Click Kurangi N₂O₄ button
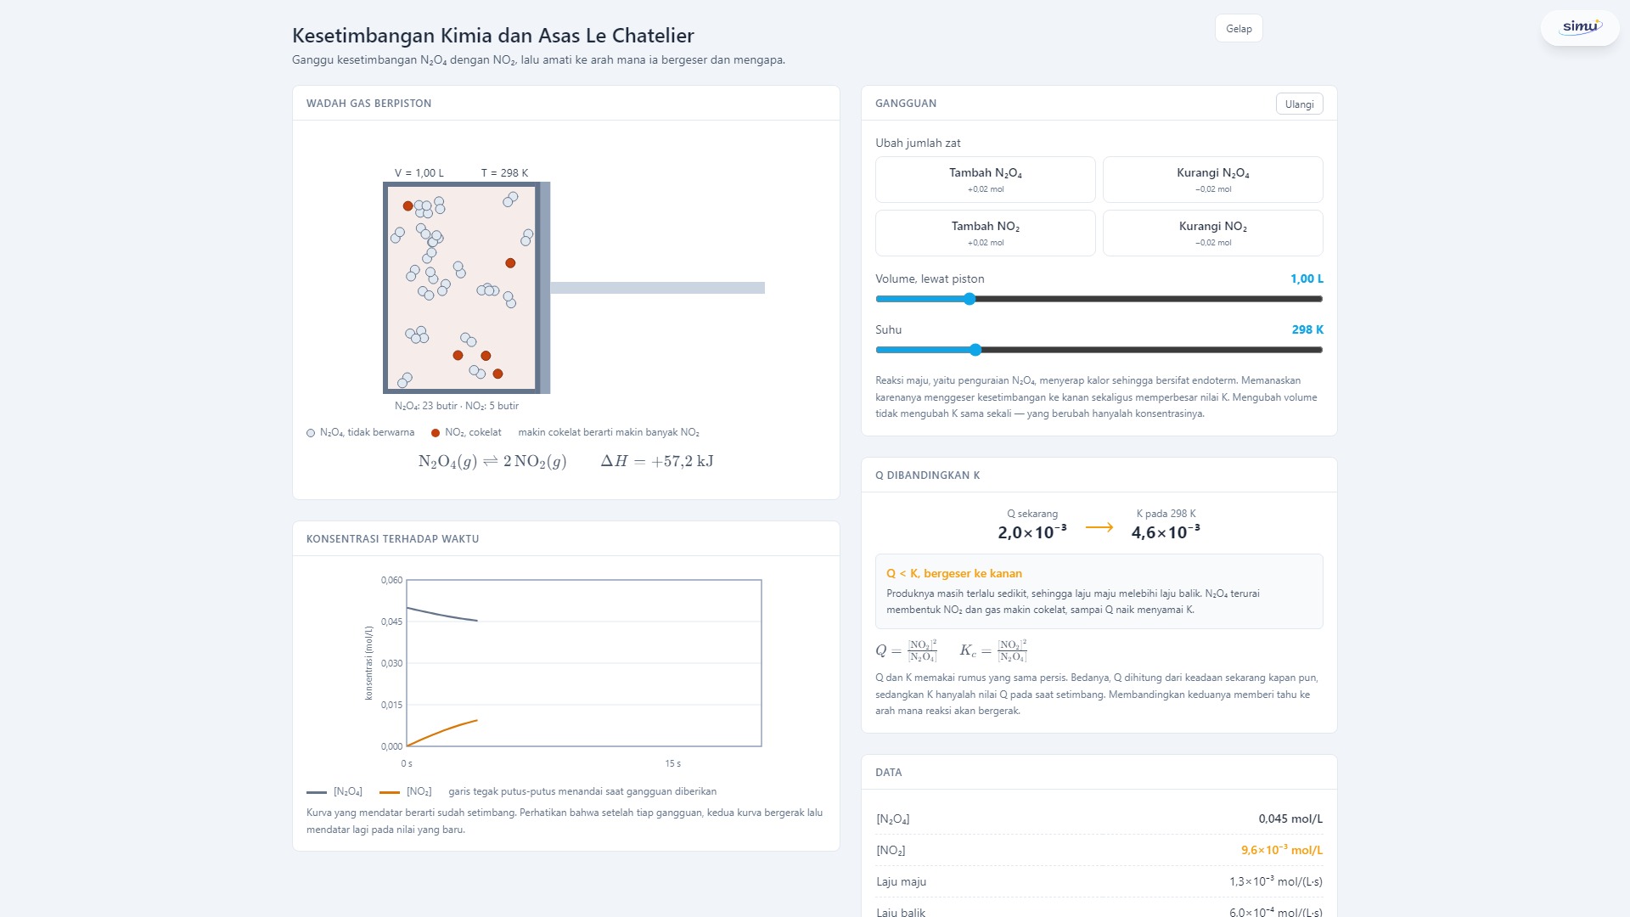Image resolution: width=1630 pixels, height=917 pixels. 1212,179
